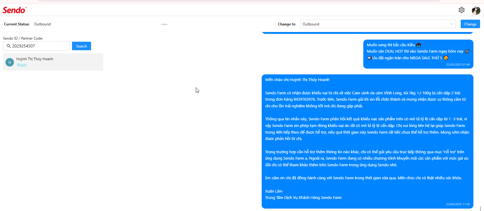Click the --:-- timer display

click(164, 24)
